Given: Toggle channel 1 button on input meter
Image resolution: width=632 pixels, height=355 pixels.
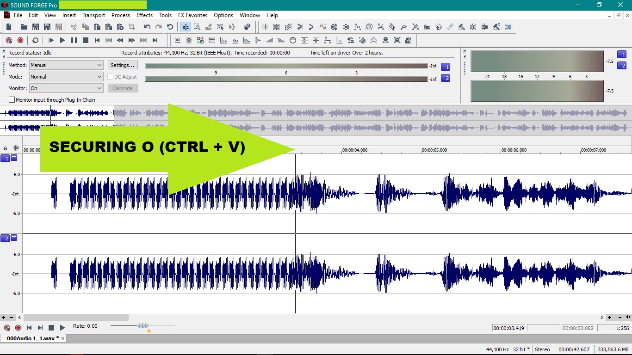Looking at the screenshot, I should tap(445, 66).
